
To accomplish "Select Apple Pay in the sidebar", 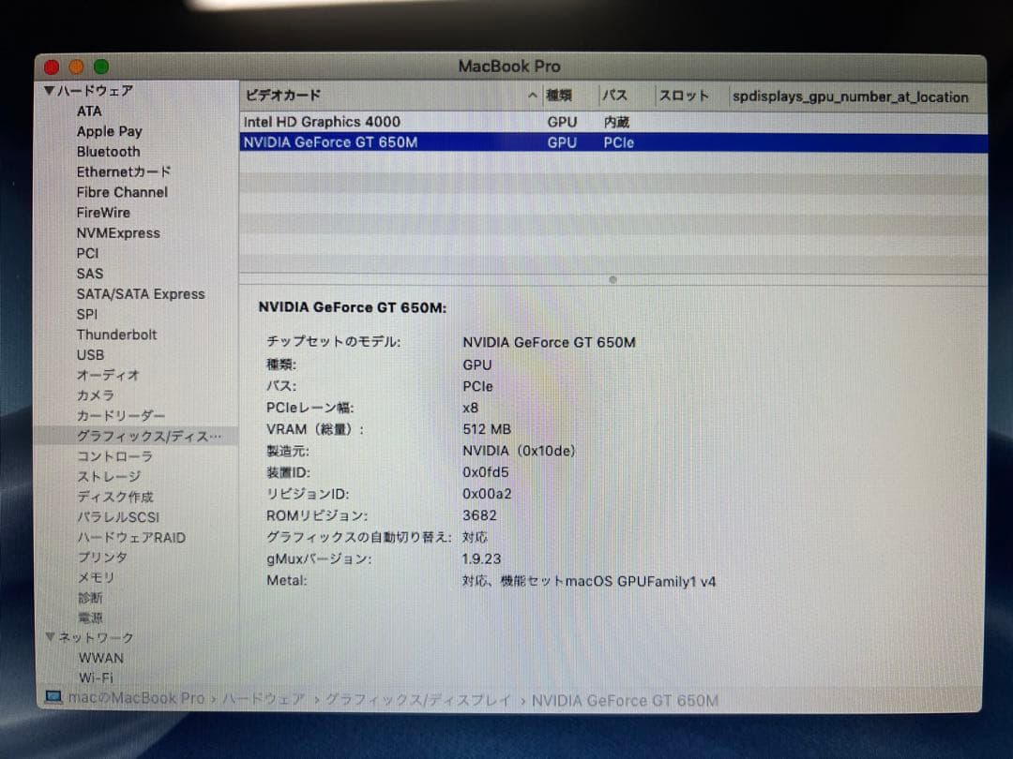I will [109, 131].
